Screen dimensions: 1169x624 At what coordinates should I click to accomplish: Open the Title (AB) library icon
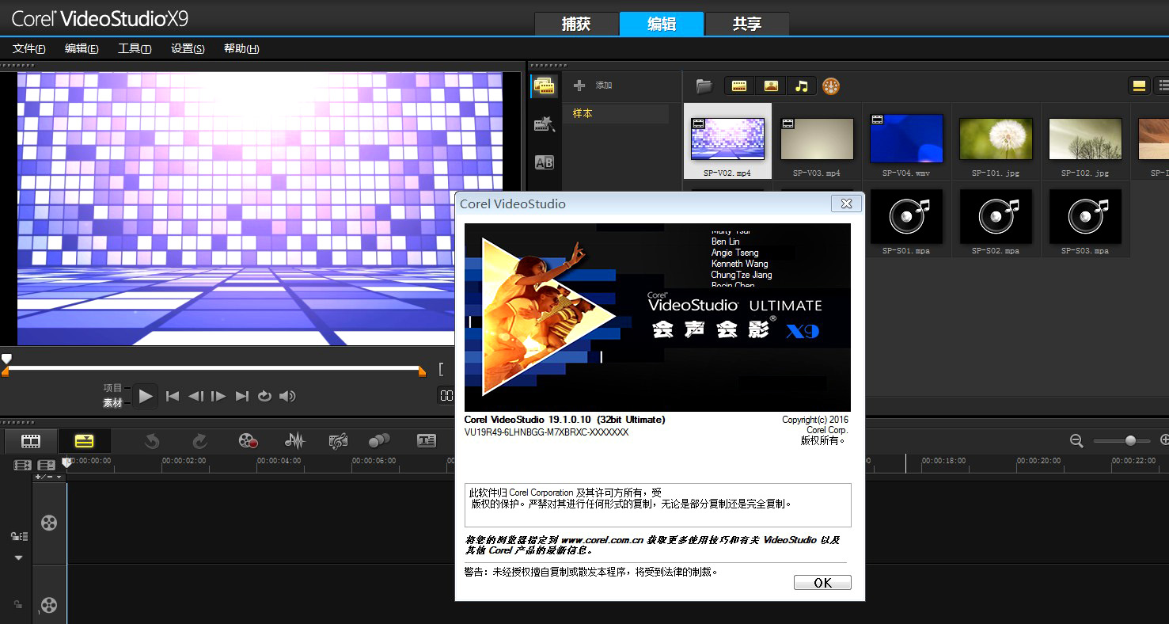pos(545,162)
